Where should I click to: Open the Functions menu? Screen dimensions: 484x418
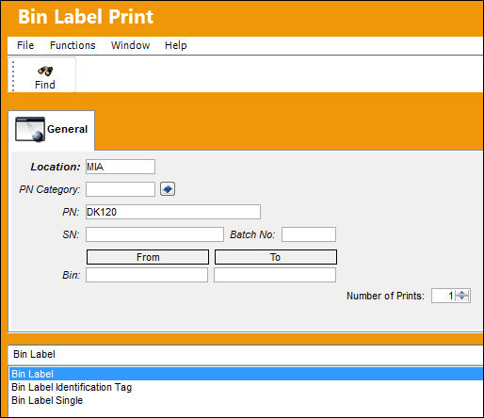point(73,45)
